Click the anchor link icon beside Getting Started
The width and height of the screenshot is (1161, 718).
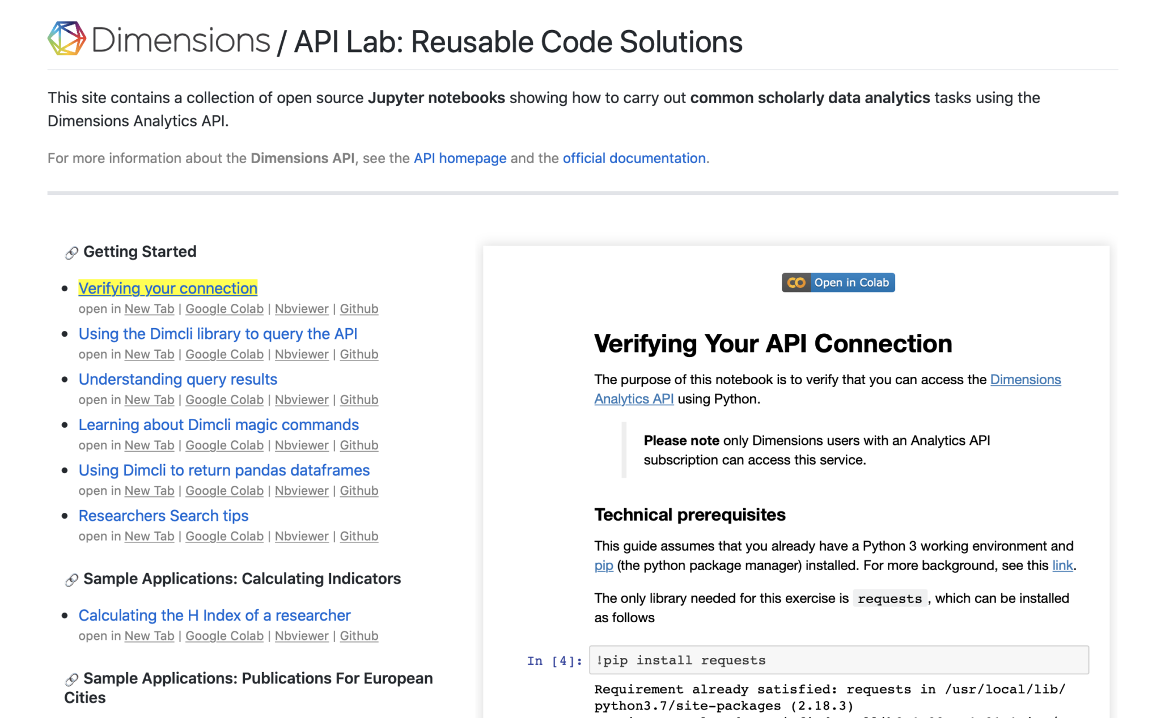coord(70,253)
